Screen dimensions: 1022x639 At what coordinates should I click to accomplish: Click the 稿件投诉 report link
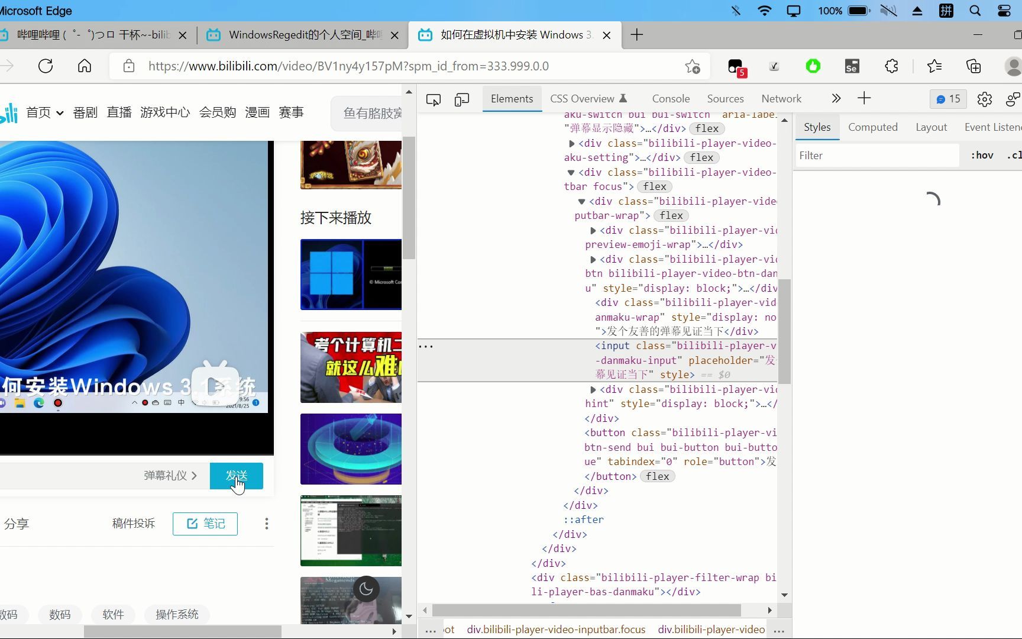(x=134, y=523)
